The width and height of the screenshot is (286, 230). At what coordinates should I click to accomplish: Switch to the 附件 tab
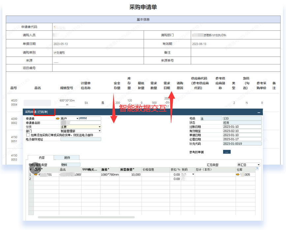click(x=67, y=158)
